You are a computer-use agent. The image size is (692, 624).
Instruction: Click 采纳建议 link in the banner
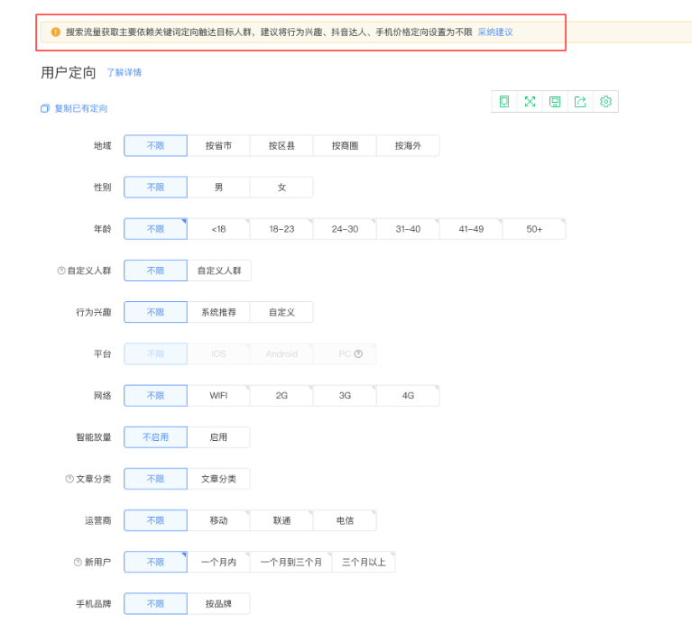495,32
